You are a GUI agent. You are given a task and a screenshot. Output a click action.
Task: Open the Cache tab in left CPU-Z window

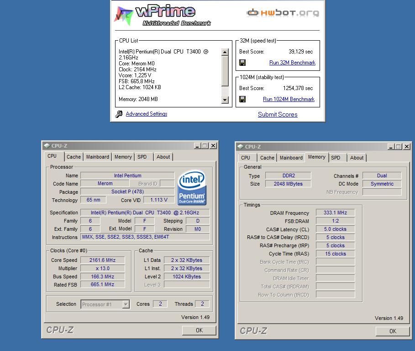pyautogui.click(x=74, y=157)
